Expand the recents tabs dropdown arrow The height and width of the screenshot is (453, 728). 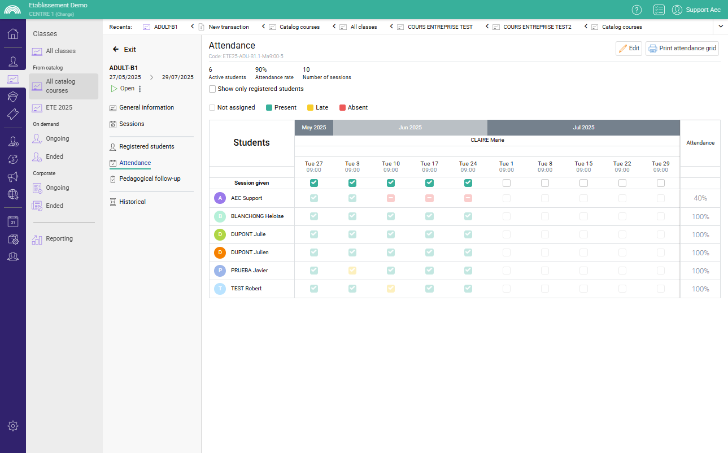click(x=721, y=26)
